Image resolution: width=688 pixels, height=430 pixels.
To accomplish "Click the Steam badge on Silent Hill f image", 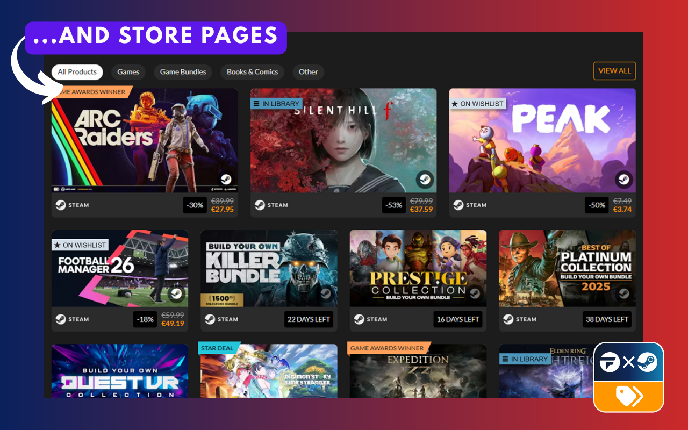I will pos(425,180).
